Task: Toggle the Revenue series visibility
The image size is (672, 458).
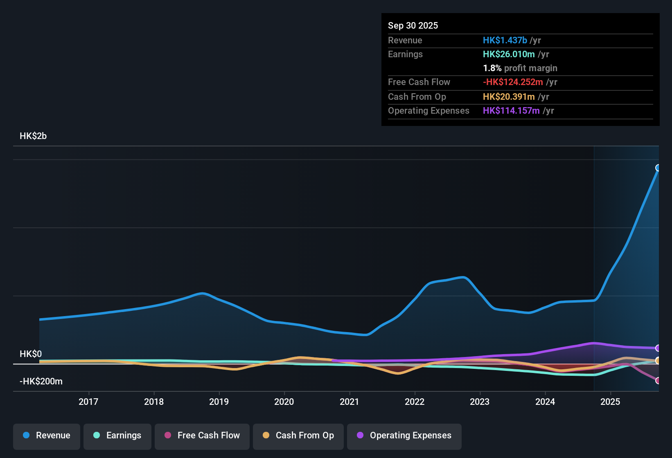Action: click(x=46, y=436)
